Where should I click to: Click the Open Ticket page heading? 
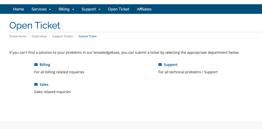(35, 25)
